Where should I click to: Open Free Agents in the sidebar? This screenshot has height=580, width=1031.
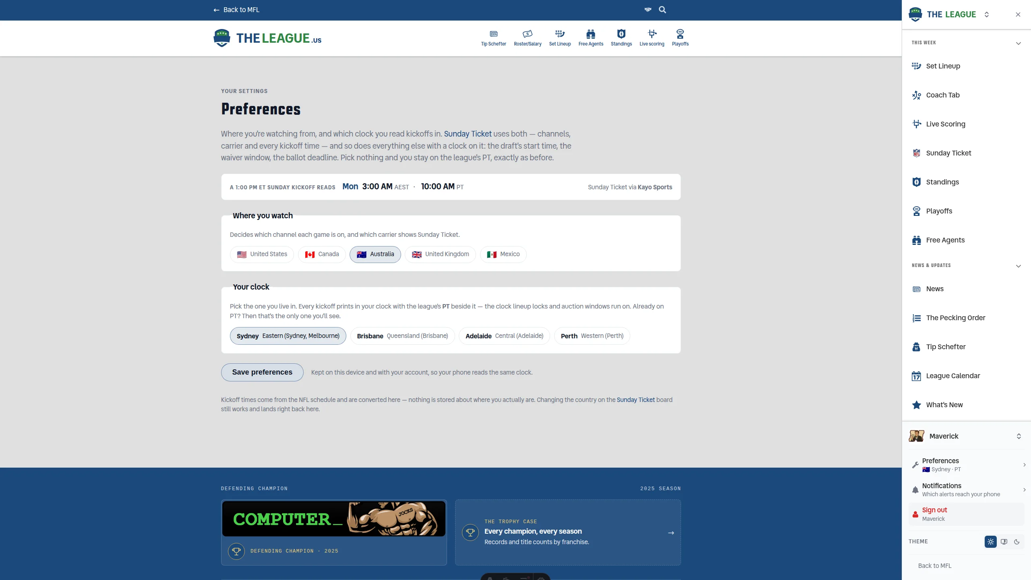[x=966, y=240]
